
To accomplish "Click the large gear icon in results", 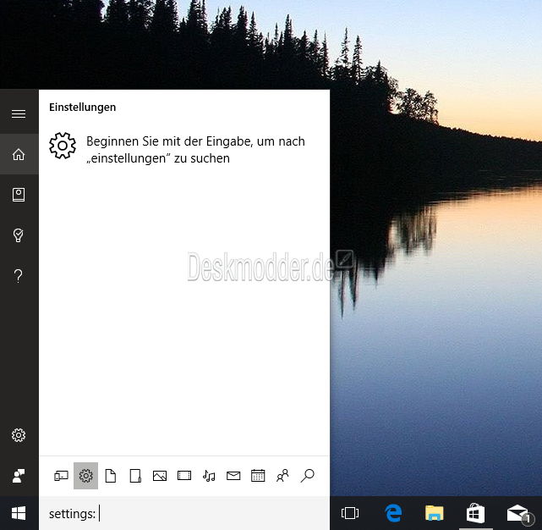I will [x=63, y=146].
